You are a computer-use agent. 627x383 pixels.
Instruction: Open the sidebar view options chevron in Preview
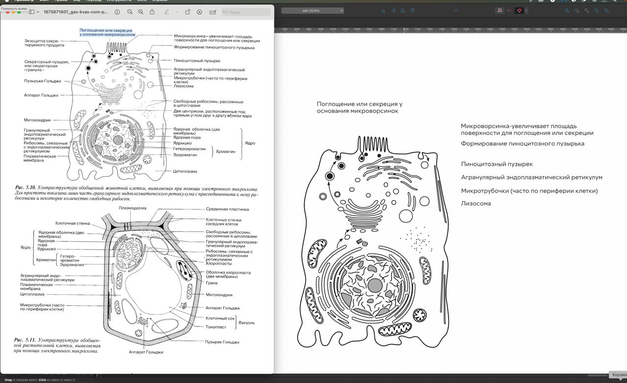coord(38,12)
